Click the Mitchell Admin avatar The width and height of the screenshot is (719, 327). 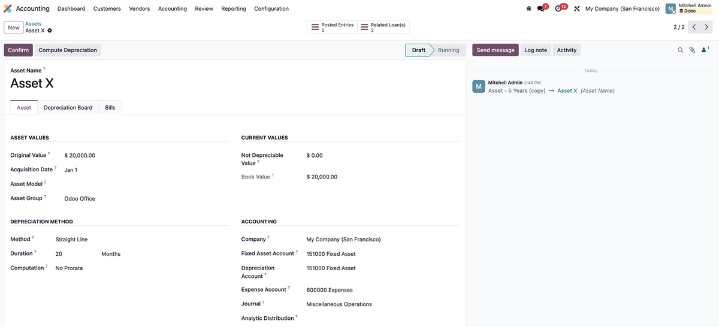click(670, 8)
